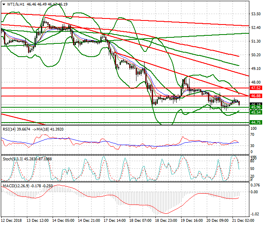Click the 51.30 price axis value

pos(256,41)
